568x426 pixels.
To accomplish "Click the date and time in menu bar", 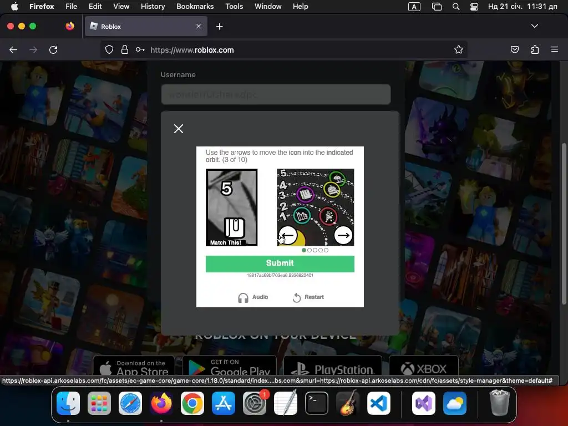I will click(523, 7).
